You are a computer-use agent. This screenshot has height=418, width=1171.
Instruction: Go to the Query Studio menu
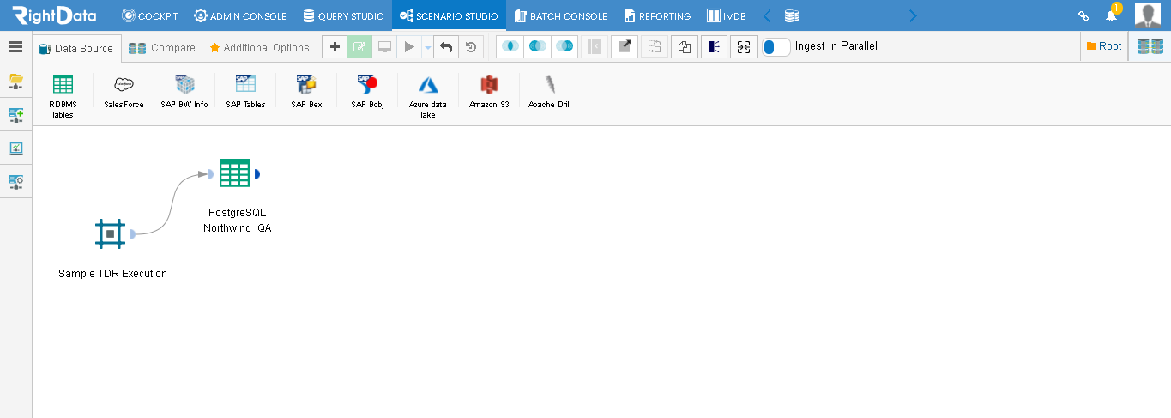click(x=343, y=15)
